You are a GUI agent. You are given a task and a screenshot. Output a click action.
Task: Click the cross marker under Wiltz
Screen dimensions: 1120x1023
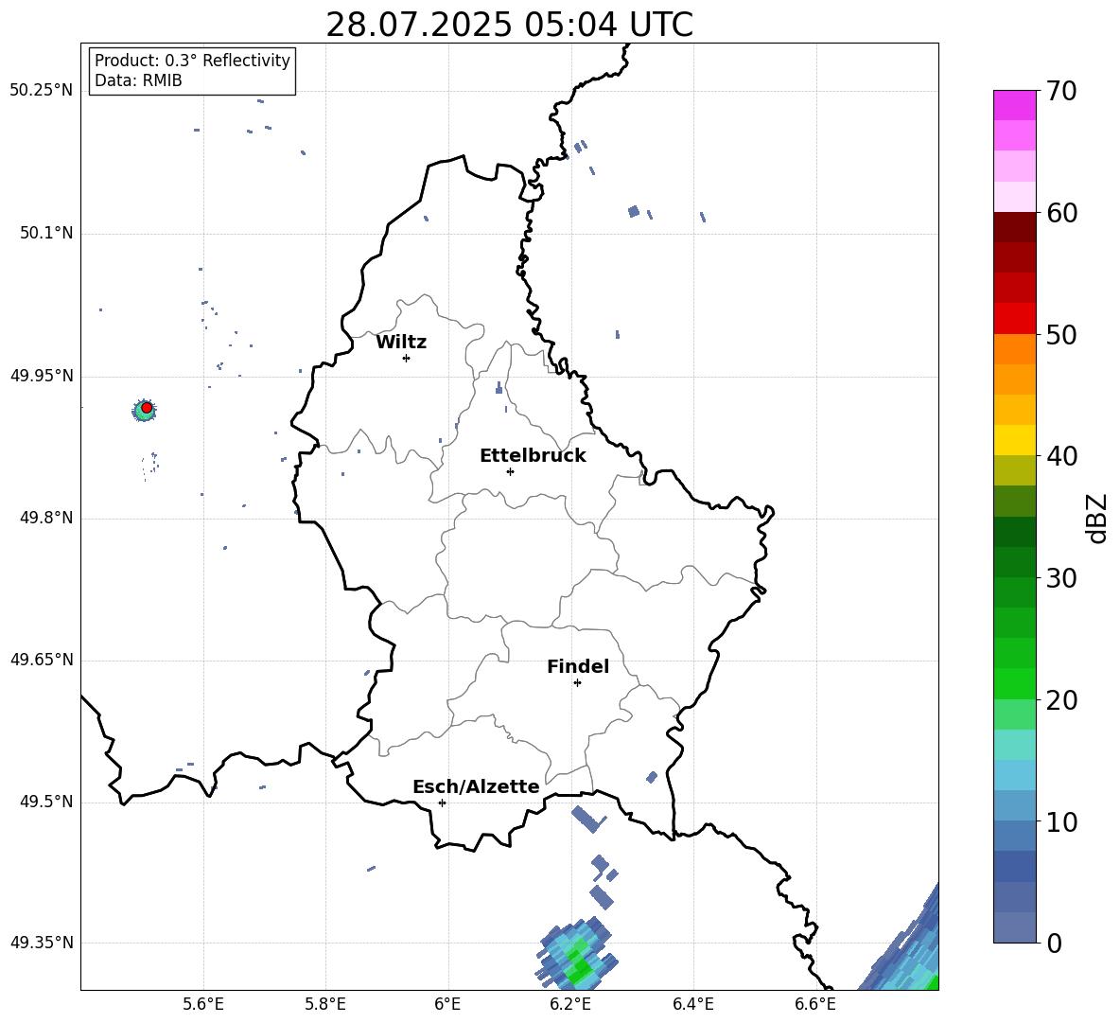407,358
